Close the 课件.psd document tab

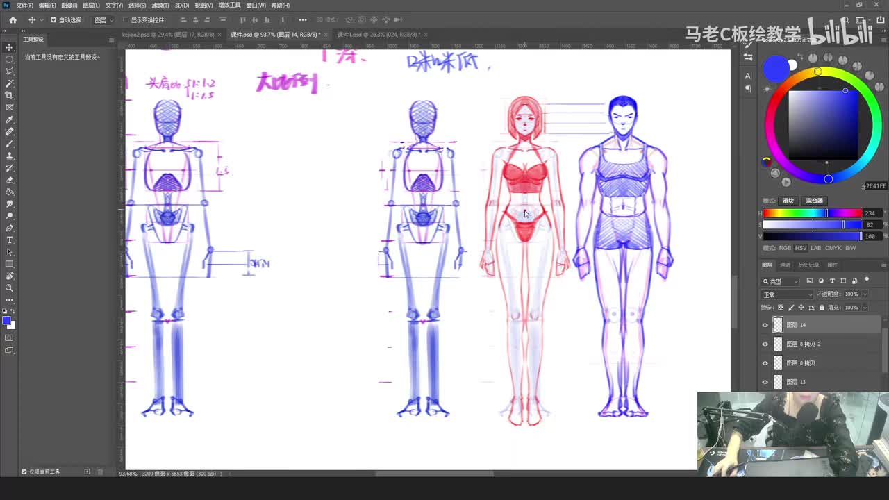(x=325, y=34)
